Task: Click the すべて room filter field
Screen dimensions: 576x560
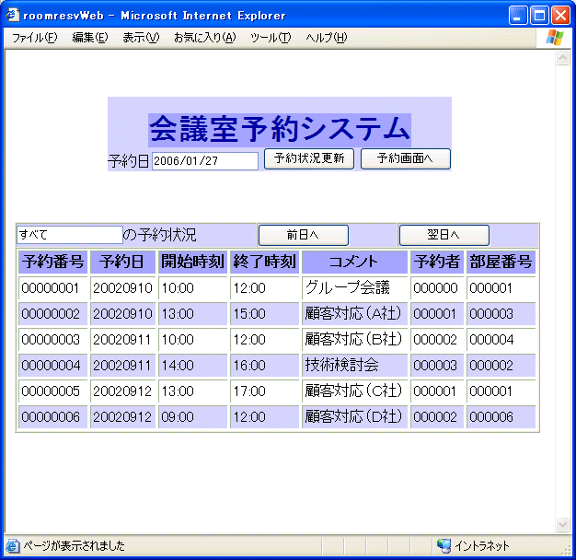Action: coord(70,235)
